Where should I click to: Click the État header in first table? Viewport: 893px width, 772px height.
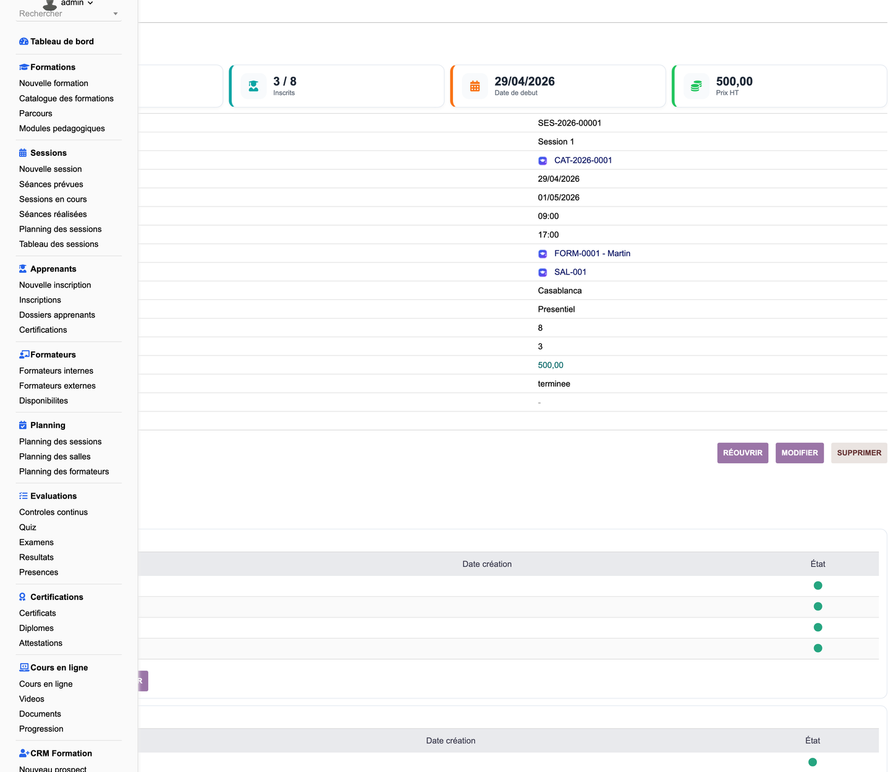tap(818, 564)
